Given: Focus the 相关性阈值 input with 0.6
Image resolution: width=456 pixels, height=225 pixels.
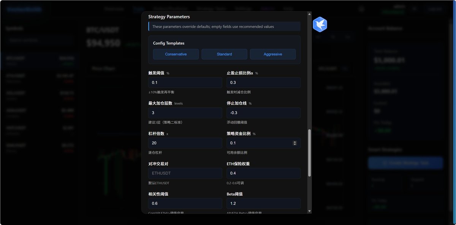Looking at the screenshot, I should pos(185,203).
